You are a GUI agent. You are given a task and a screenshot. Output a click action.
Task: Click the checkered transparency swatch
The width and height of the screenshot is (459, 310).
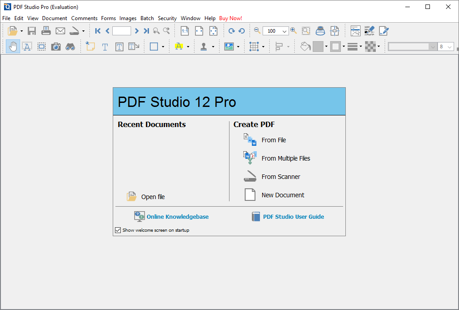click(x=370, y=47)
